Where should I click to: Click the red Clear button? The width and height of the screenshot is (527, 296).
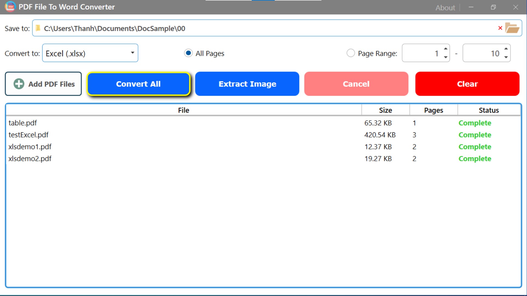pyautogui.click(x=467, y=84)
